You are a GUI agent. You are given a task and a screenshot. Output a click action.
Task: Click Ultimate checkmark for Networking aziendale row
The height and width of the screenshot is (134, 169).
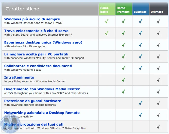coord(158,115)
